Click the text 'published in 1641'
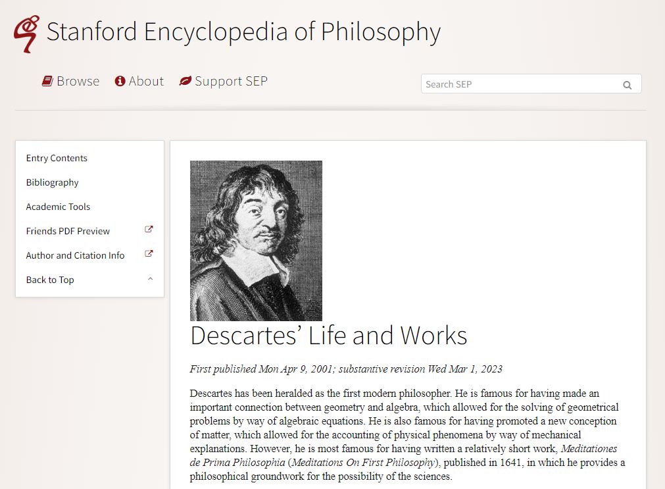 coord(483,462)
